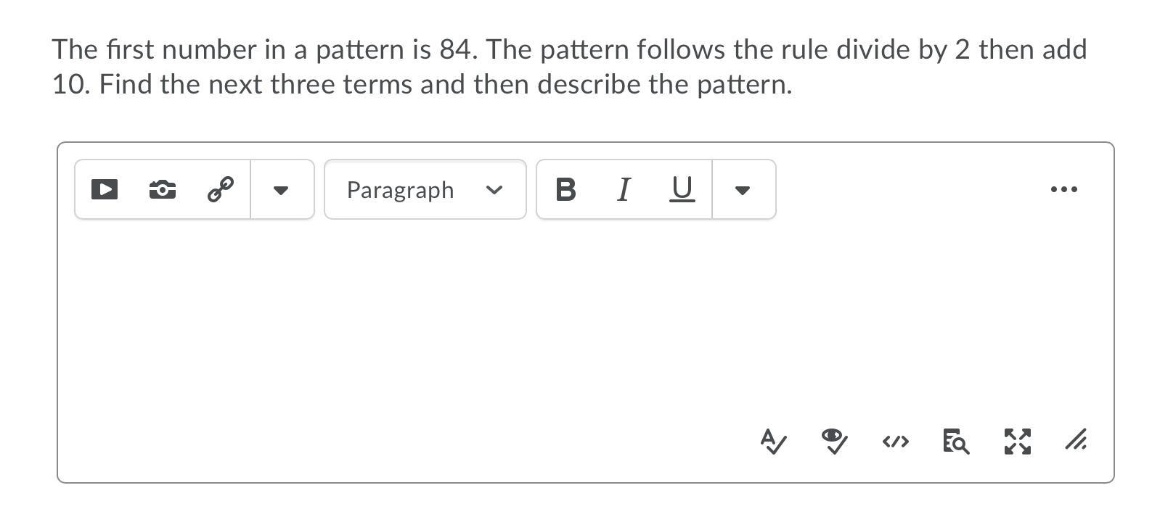Switch editor to fullscreen mode
The height and width of the screenshot is (509, 1152).
click(x=1017, y=441)
